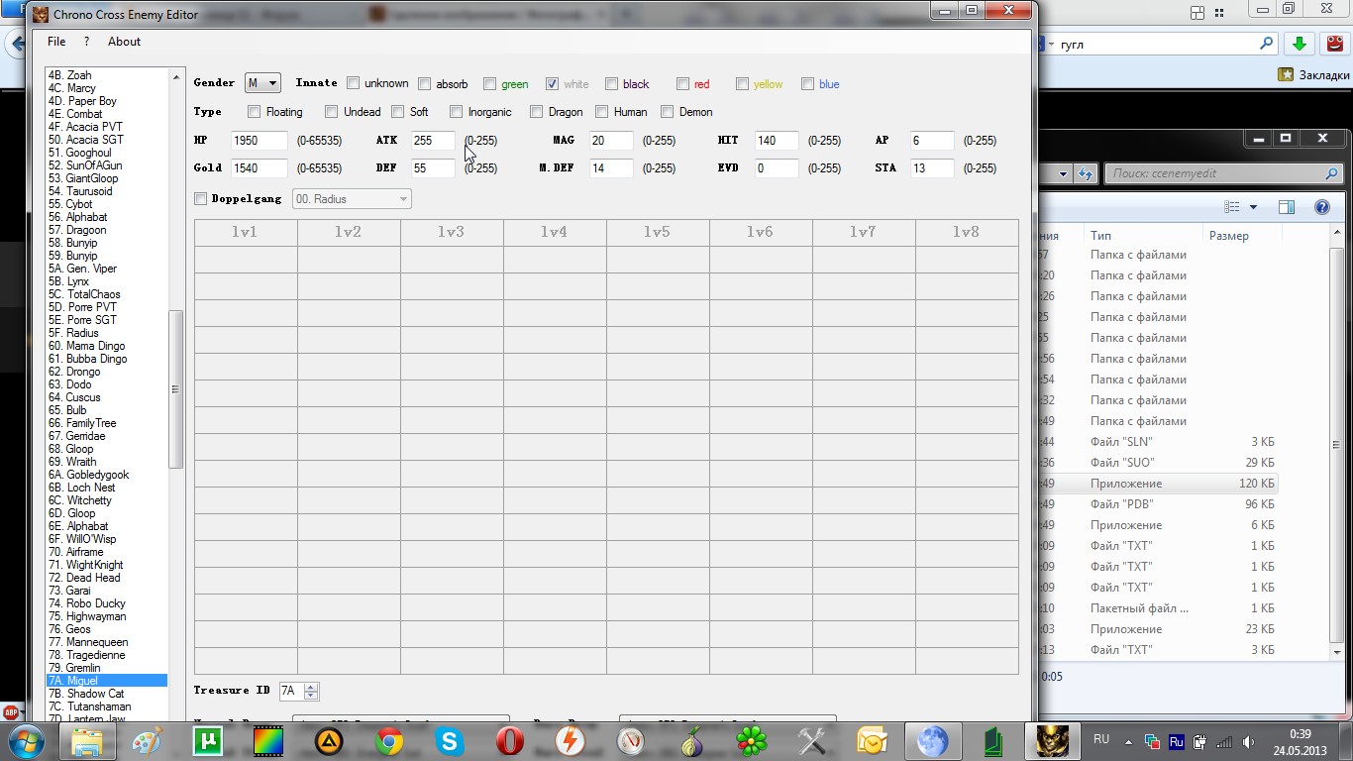This screenshot has height=761, width=1353.
Task: Toggle the Explorer preview pane icon
Action: (x=1286, y=207)
